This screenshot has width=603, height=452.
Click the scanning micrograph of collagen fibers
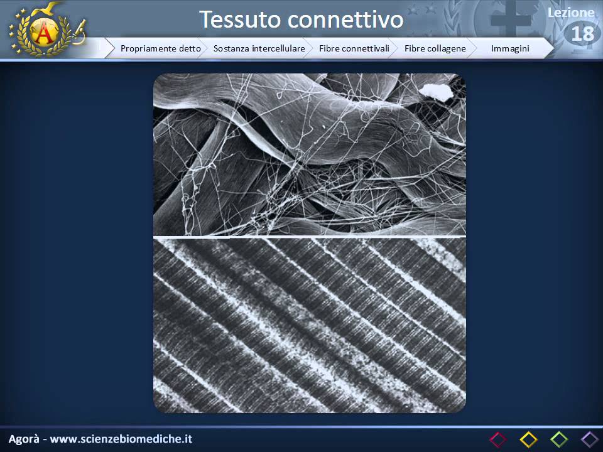[310, 154]
